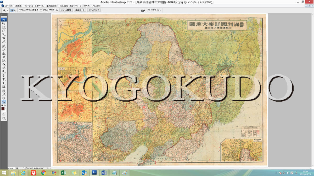Click the プリントサイズ button
The width and height of the screenshot is (314, 176).
[94, 10]
